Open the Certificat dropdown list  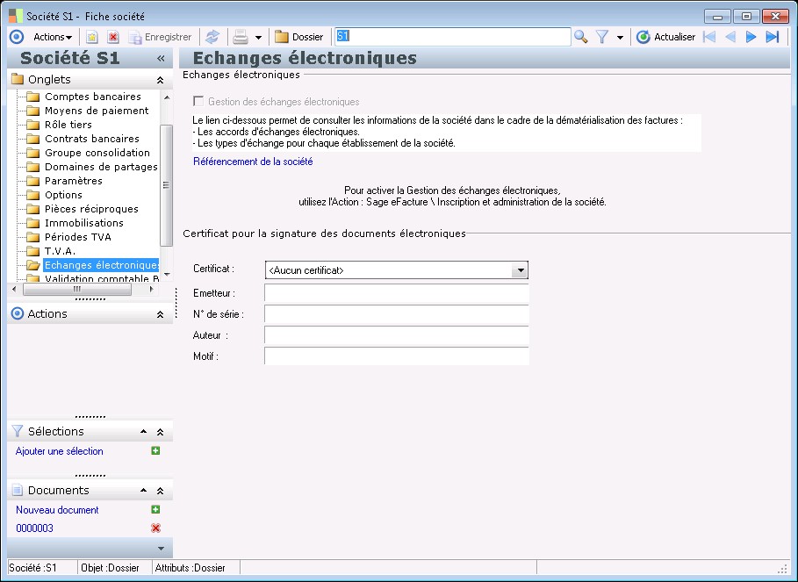pyautogui.click(x=521, y=270)
